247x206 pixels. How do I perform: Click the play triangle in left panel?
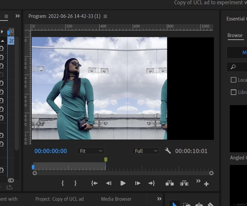(2, 32)
